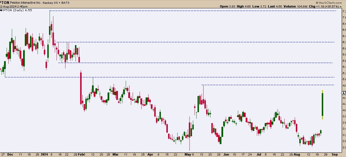Click the PTON (Daily) 4.55 legend label
Viewport: 346px width, 157px height.
click(x=17, y=10)
